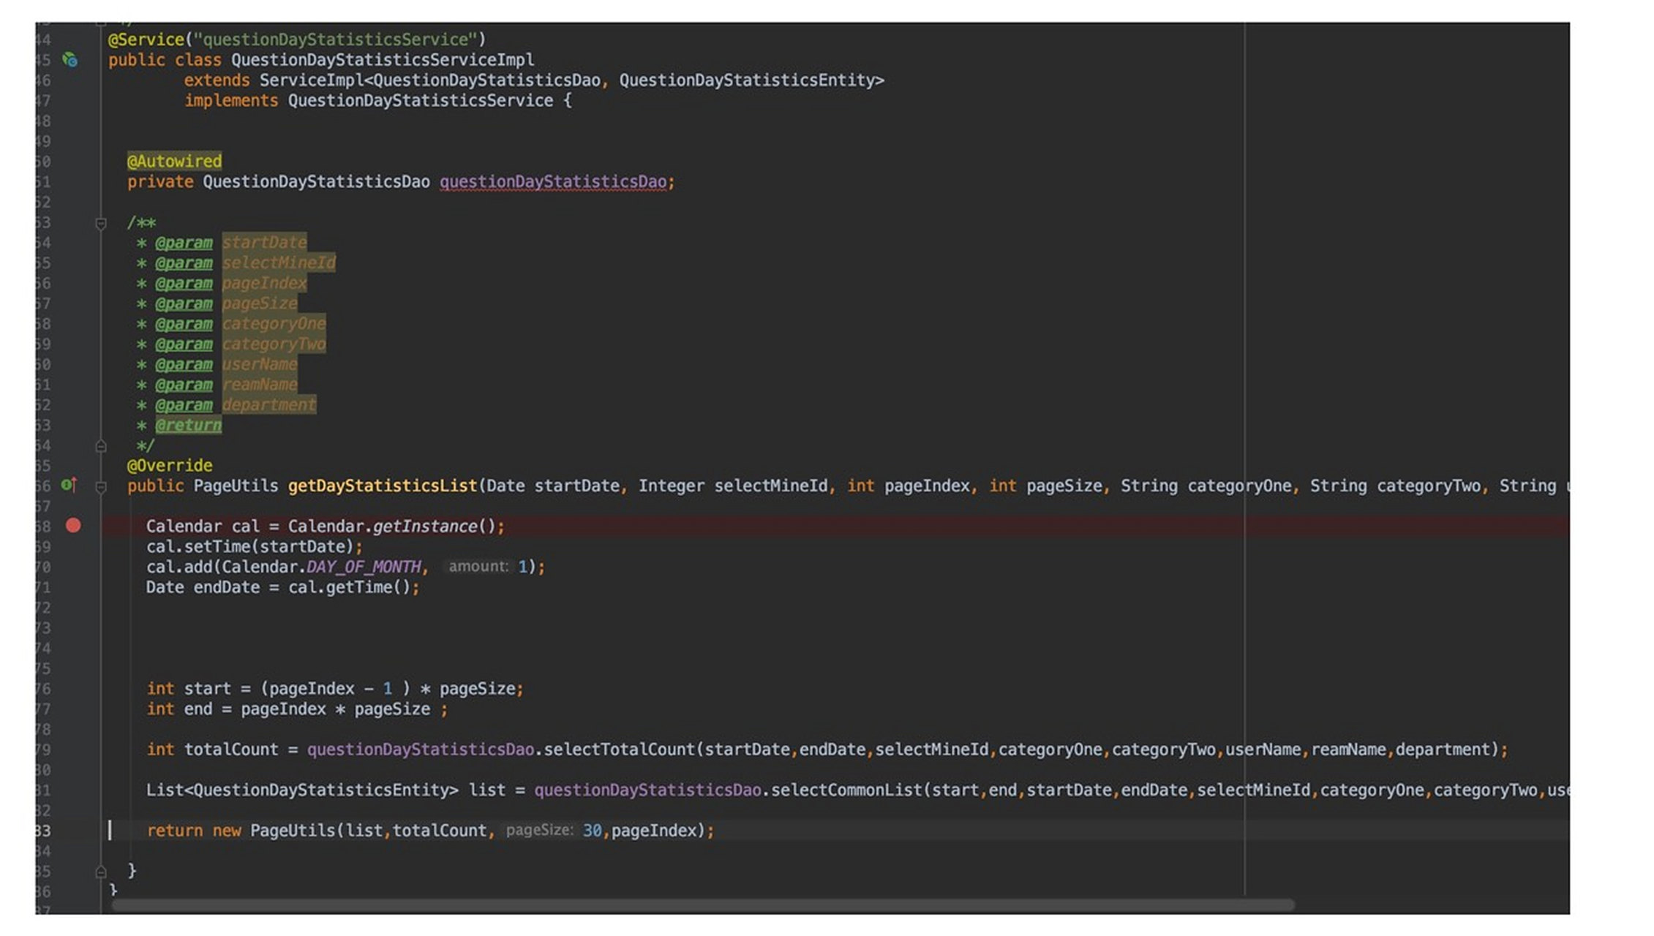Click the Javadoc closing fold marker
The width and height of the screenshot is (1654, 936).
tap(101, 445)
